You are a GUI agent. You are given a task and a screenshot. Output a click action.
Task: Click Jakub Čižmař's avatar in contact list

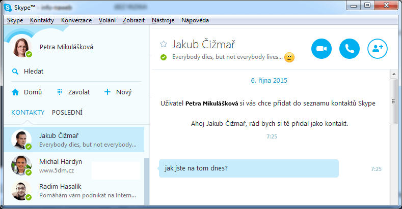tap(21, 140)
